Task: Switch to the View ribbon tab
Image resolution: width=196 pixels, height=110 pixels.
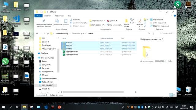Action: 69,16
